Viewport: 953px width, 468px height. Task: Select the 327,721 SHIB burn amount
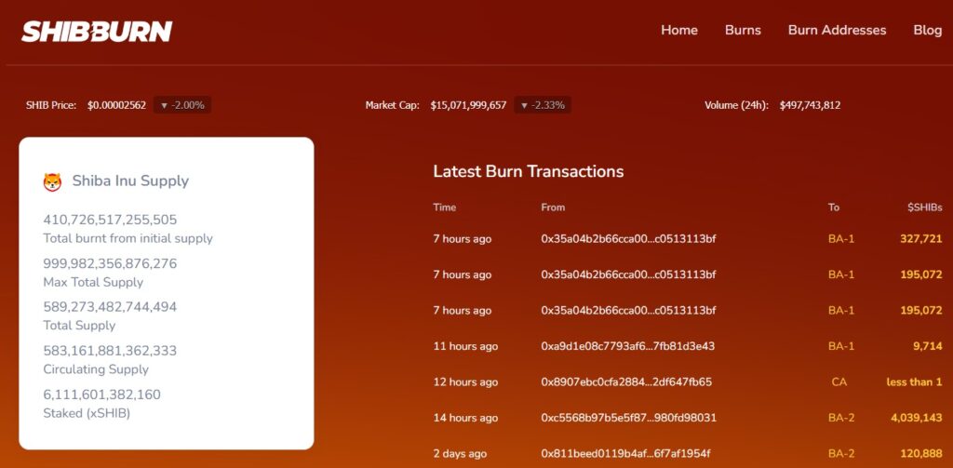920,239
